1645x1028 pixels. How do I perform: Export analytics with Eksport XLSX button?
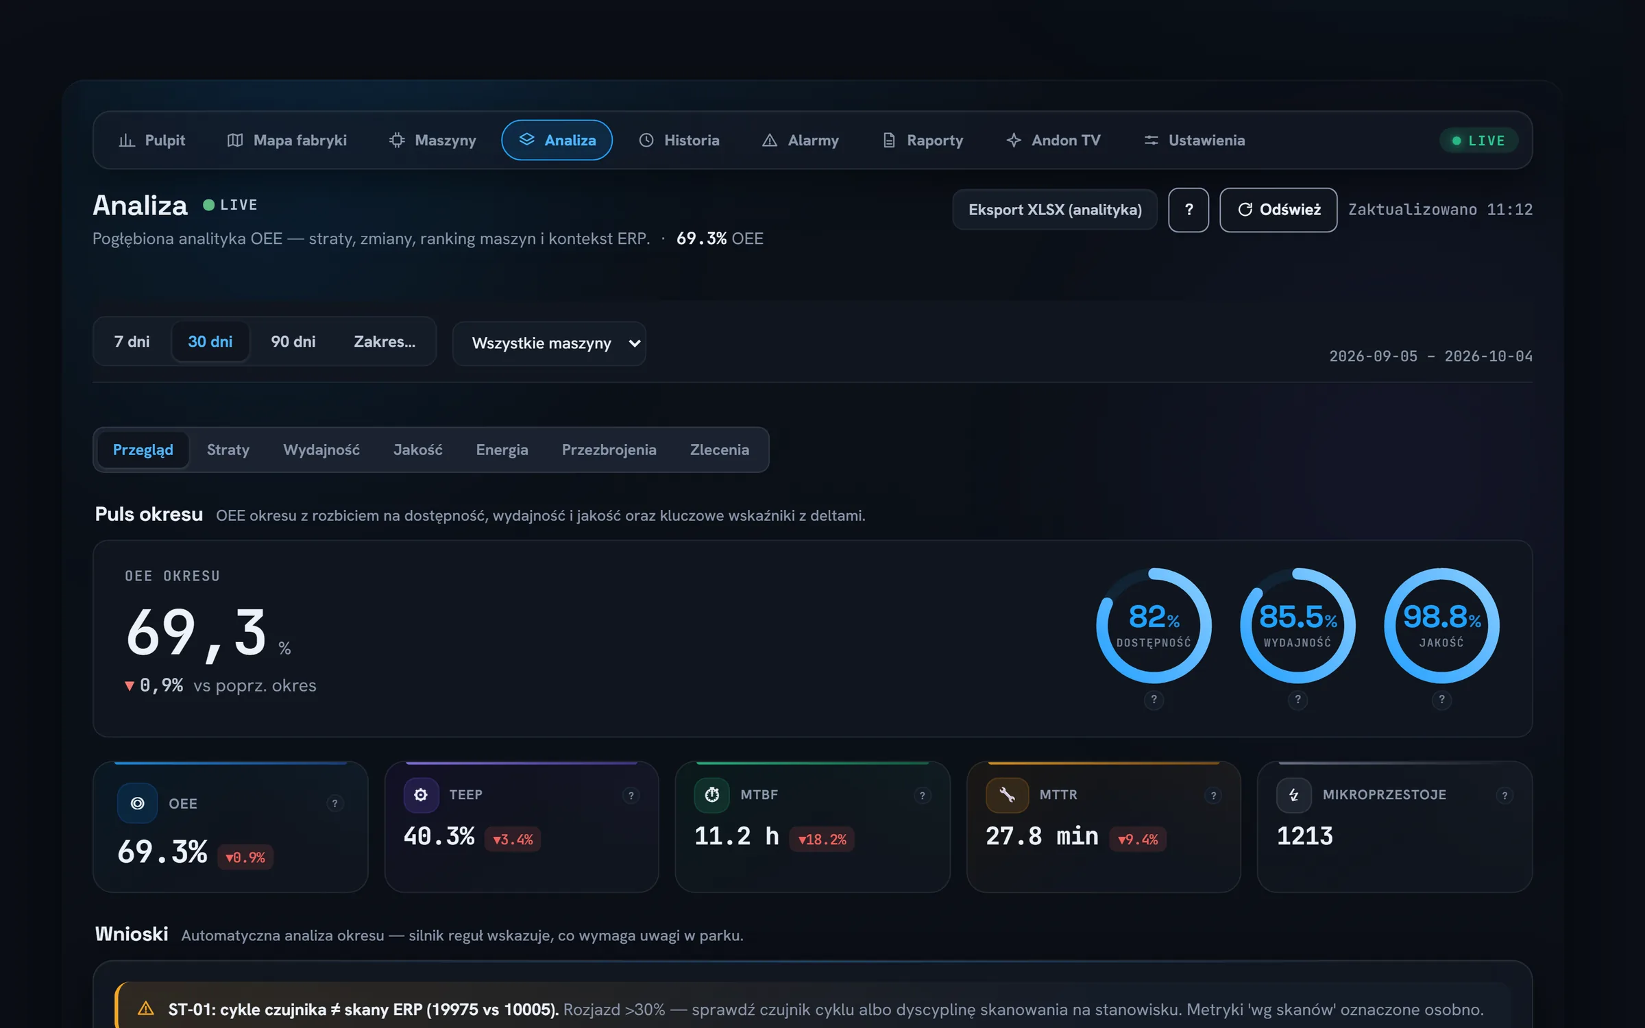click(1055, 210)
